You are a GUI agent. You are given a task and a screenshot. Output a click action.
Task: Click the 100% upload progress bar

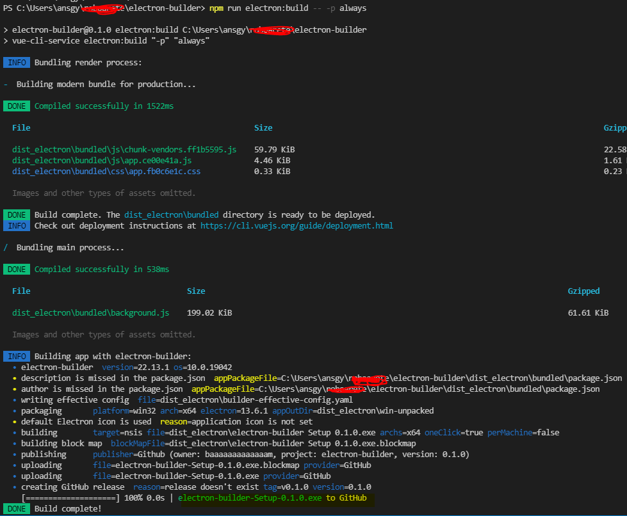pyautogui.click(x=70, y=498)
